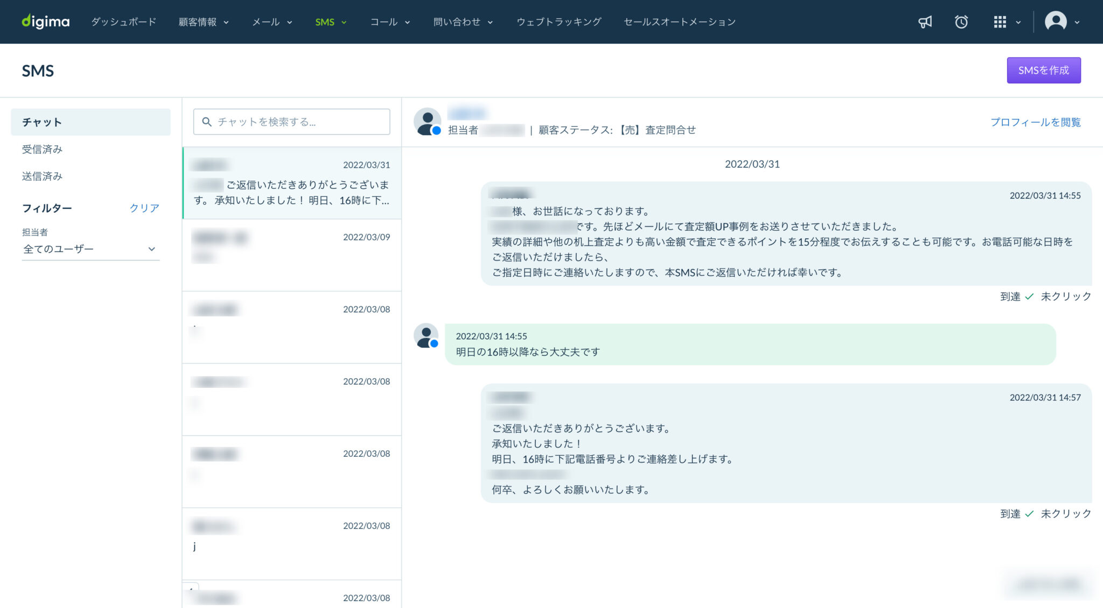Expand the メール menu chevron
Image resolution: width=1103 pixels, height=608 pixels.
pyautogui.click(x=290, y=22)
